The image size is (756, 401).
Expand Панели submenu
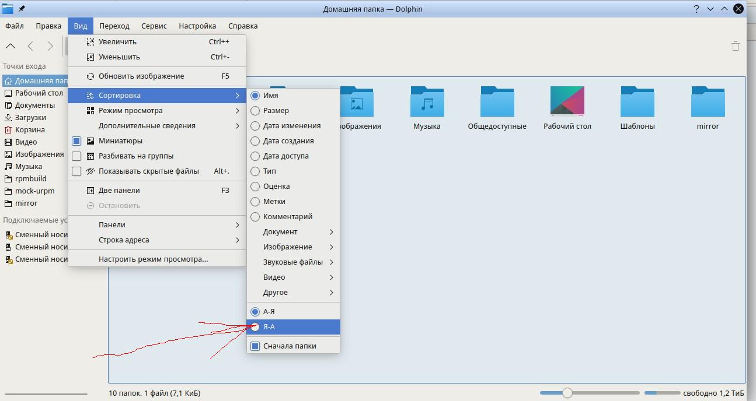click(157, 225)
